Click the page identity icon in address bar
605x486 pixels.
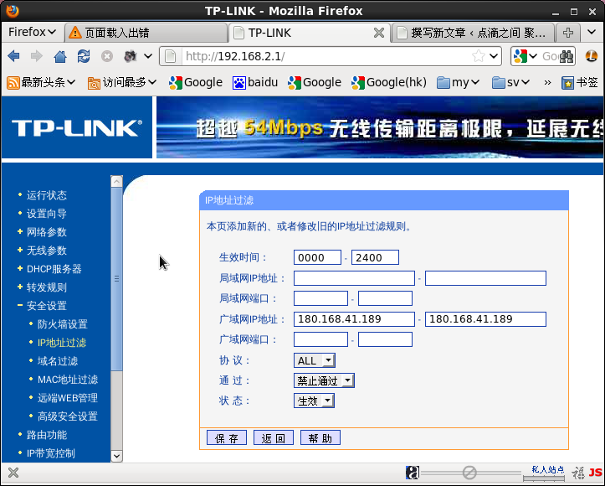point(170,56)
